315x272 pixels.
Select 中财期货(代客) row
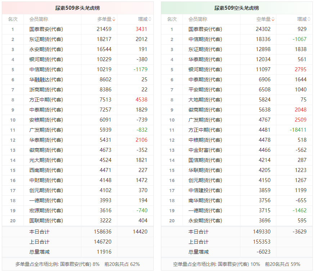tap(78, 180)
